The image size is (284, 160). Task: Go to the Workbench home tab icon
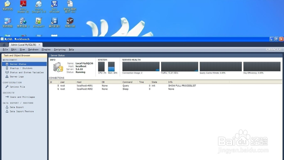click(x=4, y=45)
